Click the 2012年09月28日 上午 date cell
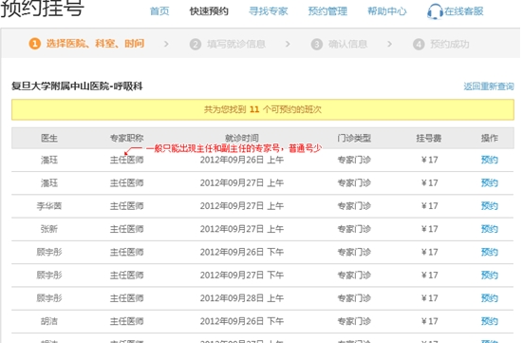This screenshot has height=343, width=523. click(242, 298)
